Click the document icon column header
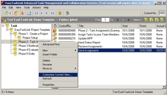167x95 pixels. click(x=55, y=26)
